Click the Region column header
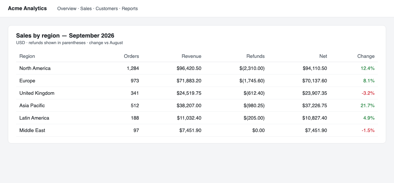Screen dimensions: 394x183 point(27,56)
